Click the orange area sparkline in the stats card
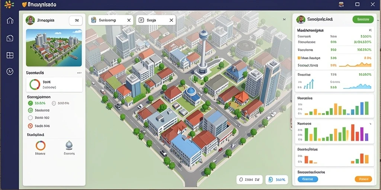The width and height of the screenshot is (381, 190). coord(355,65)
